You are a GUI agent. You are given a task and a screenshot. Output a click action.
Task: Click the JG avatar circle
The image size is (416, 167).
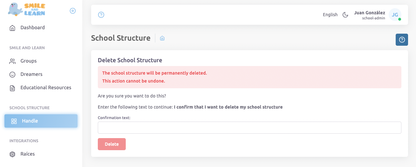tap(395, 15)
